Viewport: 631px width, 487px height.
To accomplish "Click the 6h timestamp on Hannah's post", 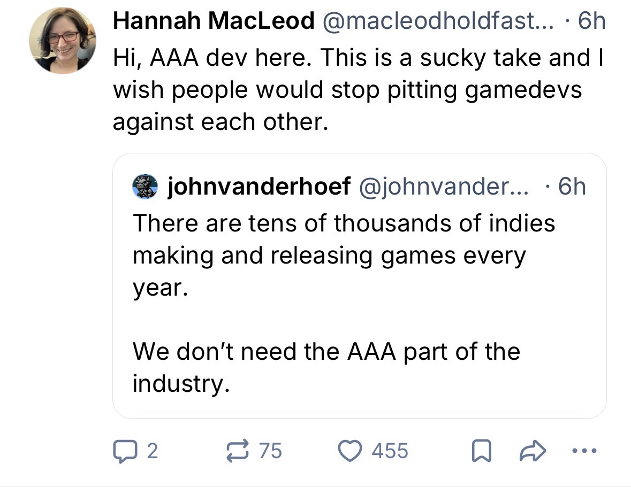I will click(592, 21).
